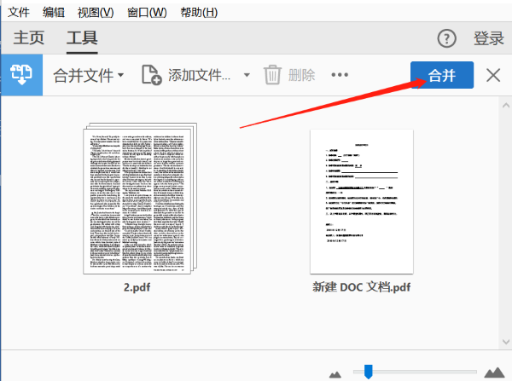
Task: Click 登录 to sign in
Action: point(489,38)
